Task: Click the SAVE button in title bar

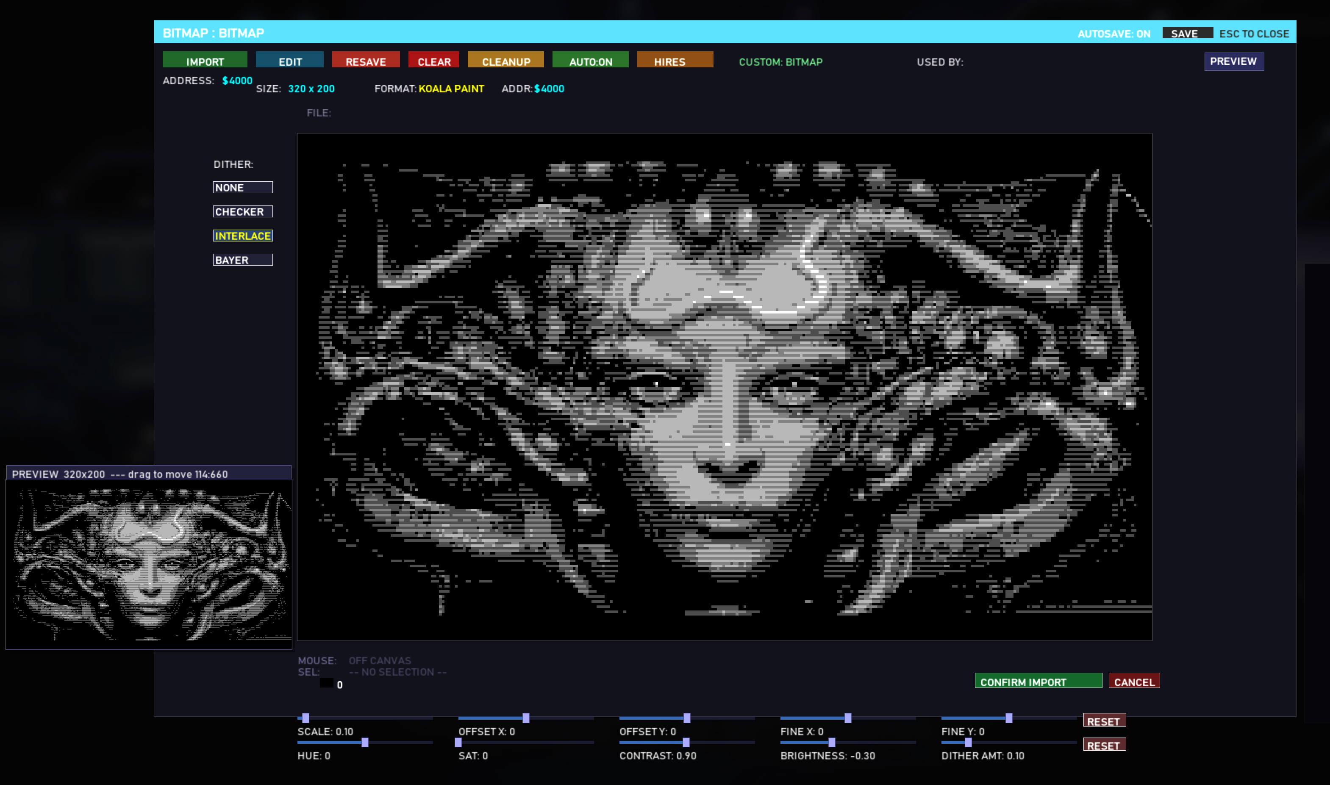Action: click(x=1187, y=33)
